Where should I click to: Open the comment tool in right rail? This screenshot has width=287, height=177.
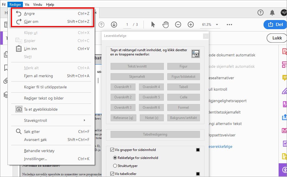(284, 78)
